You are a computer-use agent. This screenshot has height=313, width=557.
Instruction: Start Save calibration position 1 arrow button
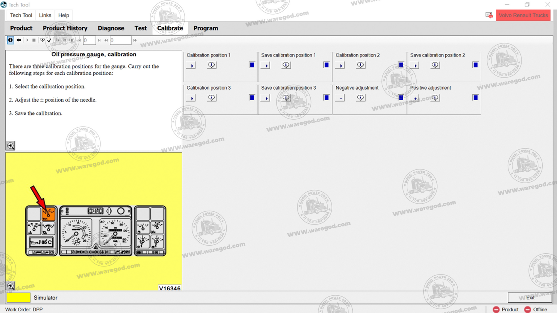point(266,65)
